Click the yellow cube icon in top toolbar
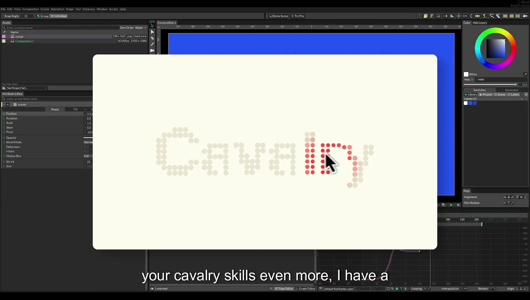This screenshot has width=530, height=300. [426, 16]
